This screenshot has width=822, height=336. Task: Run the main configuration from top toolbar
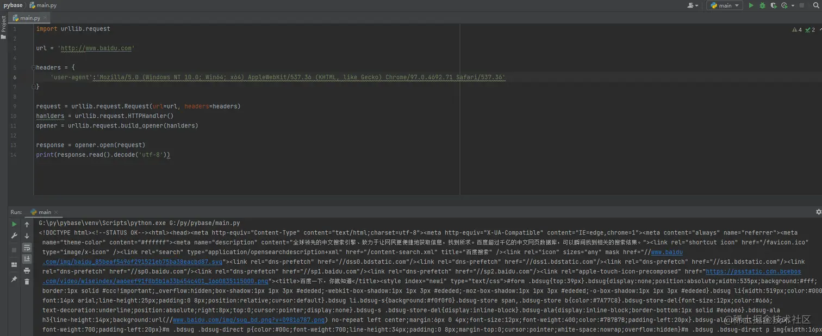pos(751,5)
